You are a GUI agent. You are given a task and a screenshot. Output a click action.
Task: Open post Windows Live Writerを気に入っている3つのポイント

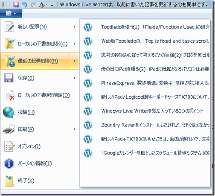pyautogui.click(x=145, y=111)
